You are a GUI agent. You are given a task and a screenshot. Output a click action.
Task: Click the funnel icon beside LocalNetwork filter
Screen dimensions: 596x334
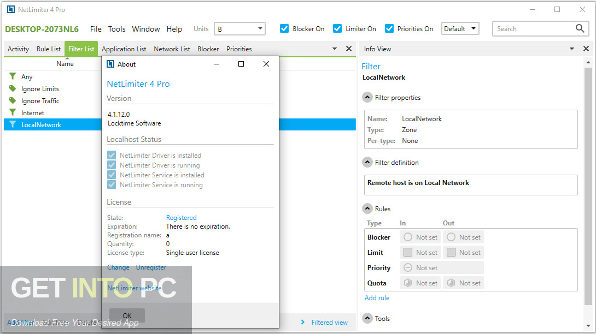point(13,124)
